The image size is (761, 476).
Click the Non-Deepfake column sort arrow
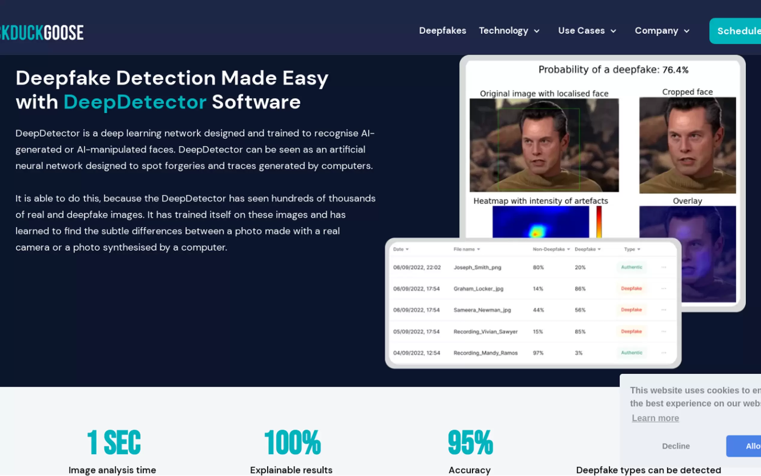(x=568, y=249)
